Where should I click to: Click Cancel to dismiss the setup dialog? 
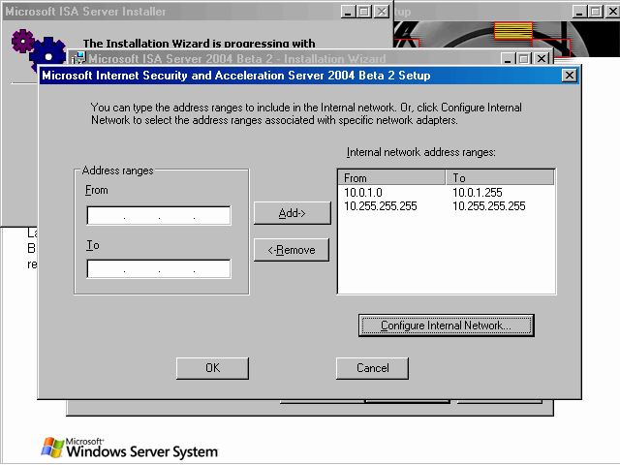tap(372, 368)
